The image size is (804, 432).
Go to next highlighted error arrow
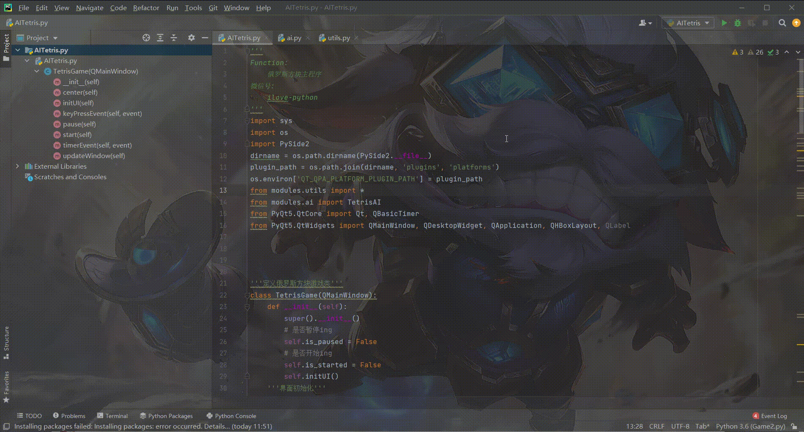point(798,52)
